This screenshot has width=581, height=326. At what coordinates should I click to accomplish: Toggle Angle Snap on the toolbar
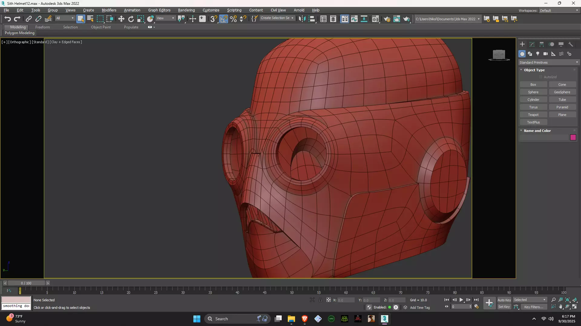pos(224,19)
